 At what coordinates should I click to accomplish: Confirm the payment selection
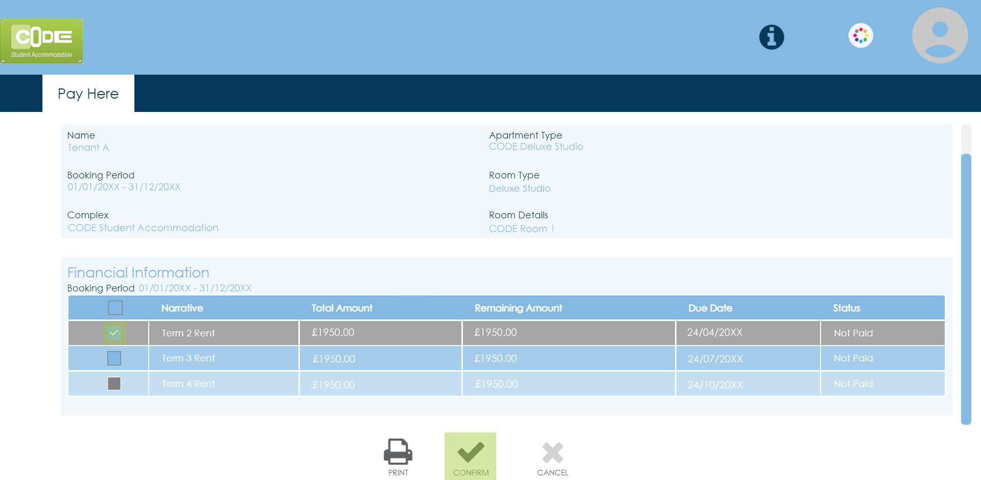(471, 456)
